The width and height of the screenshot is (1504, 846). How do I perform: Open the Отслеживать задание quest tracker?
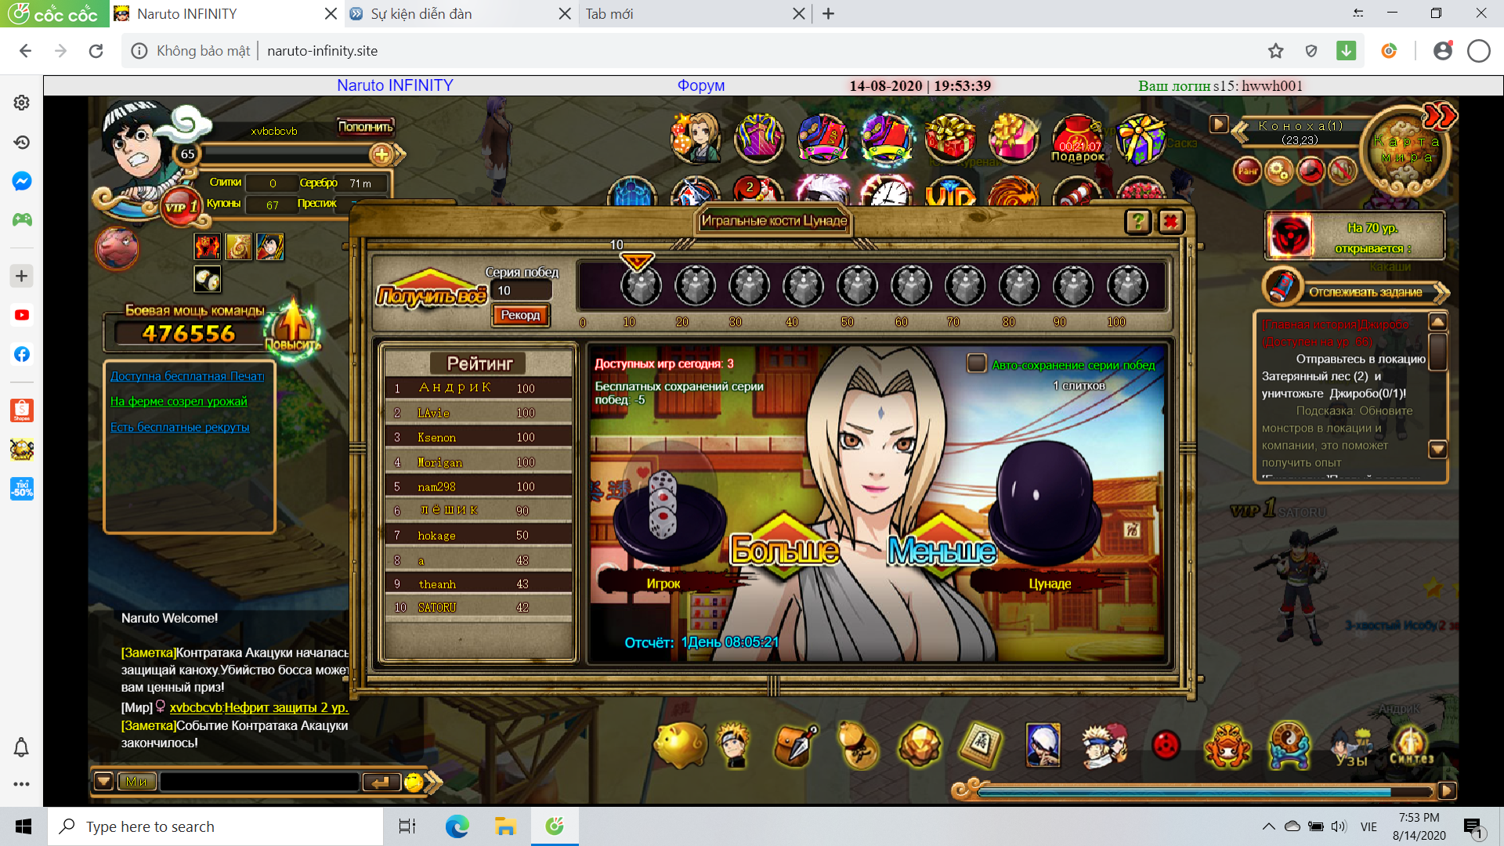tap(1365, 291)
